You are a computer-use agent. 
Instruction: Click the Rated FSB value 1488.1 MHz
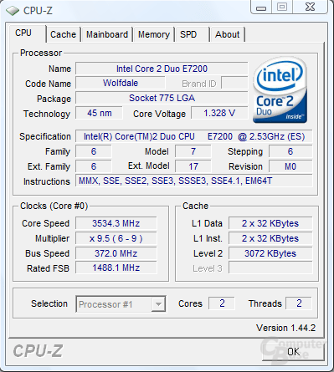[x=116, y=268]
